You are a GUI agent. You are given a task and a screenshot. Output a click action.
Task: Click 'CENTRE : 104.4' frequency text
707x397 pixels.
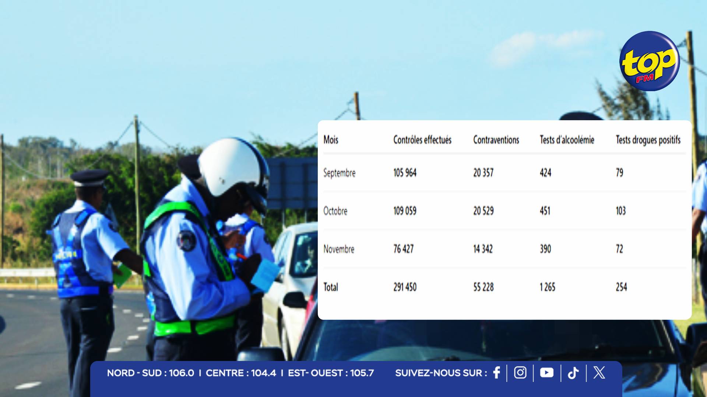[241, 373]
